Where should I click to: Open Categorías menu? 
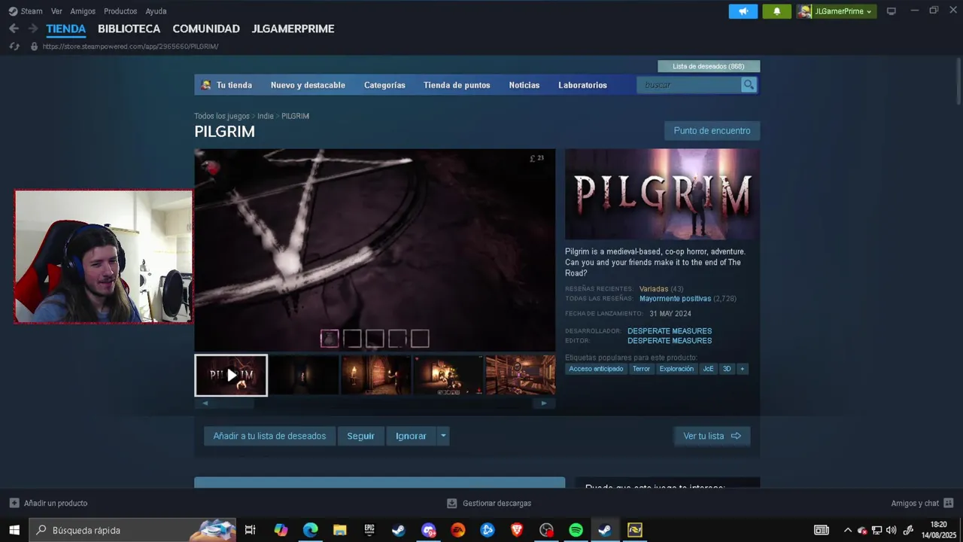(384, 85)
